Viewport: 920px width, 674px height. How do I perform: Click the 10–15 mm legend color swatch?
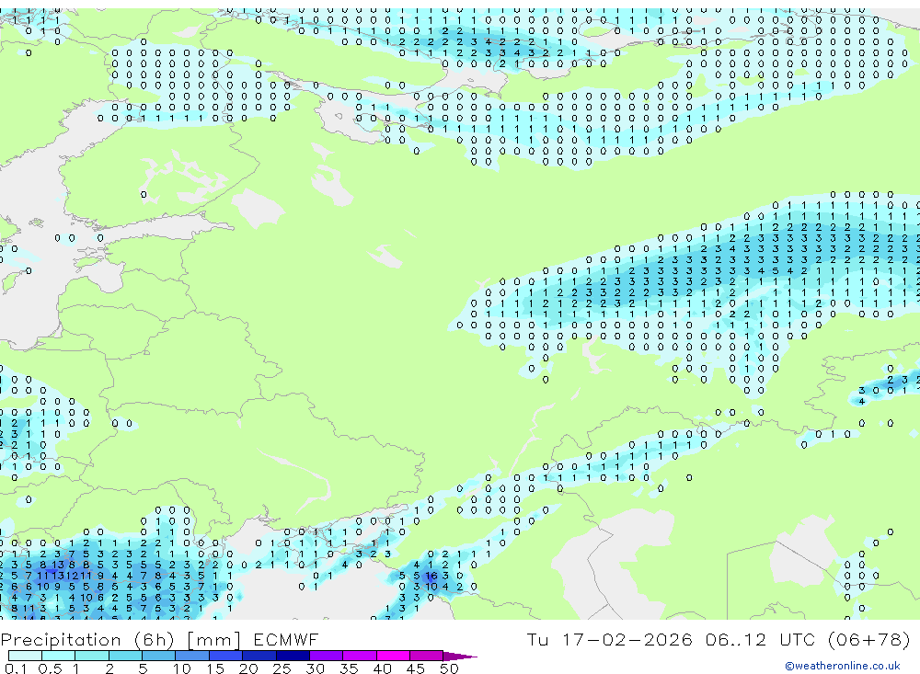[x=192, y=656]
